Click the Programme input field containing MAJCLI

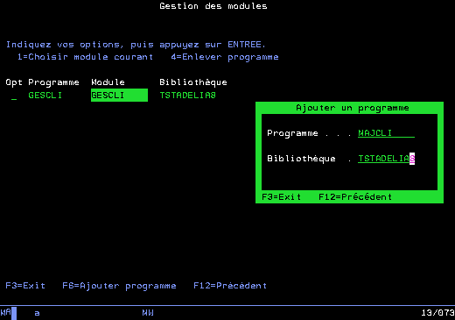click(386, 133)
